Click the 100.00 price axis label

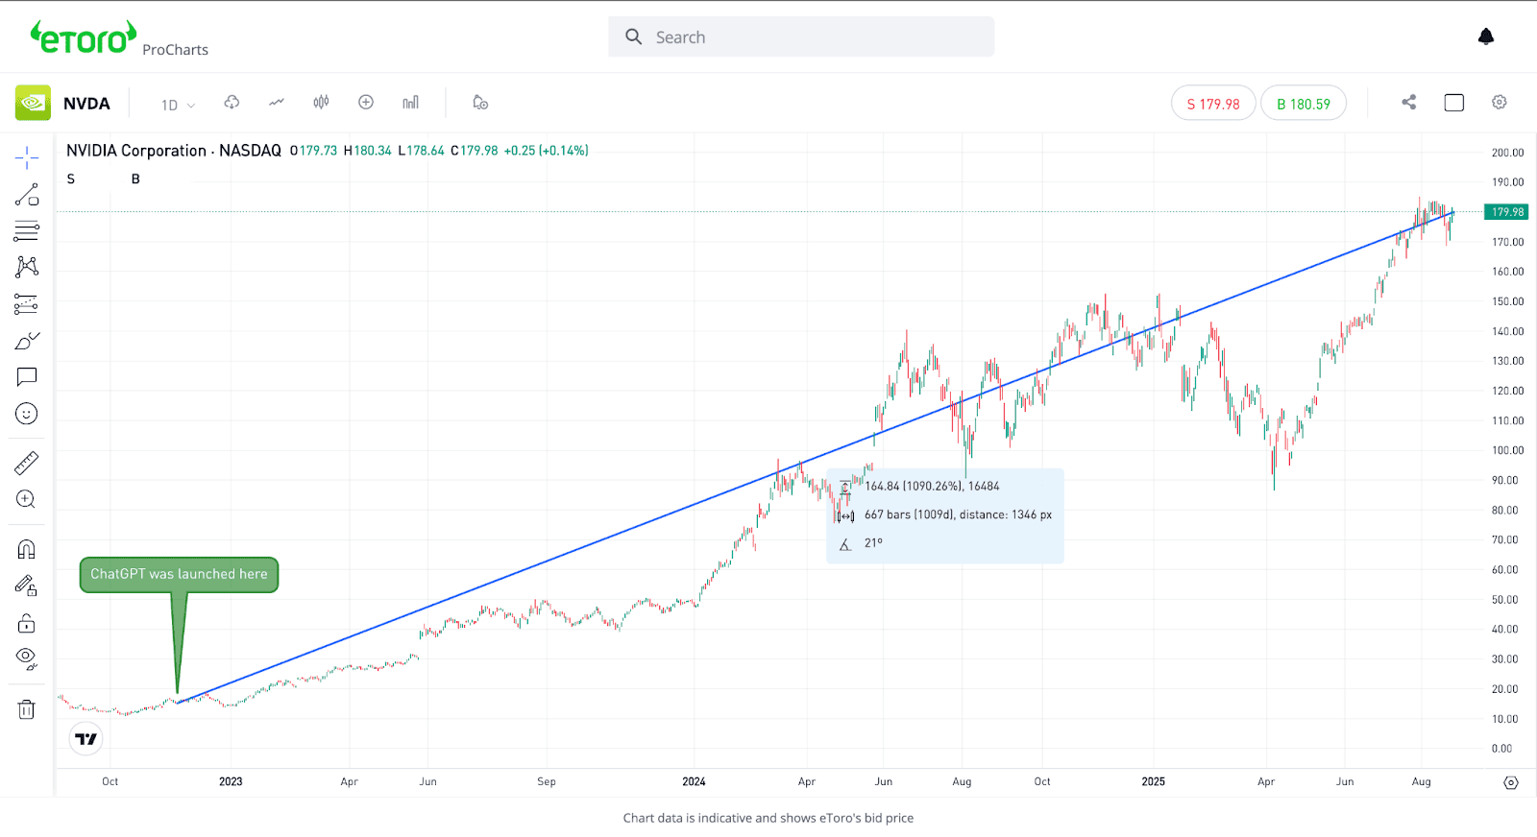click(x=1507, y=450)
